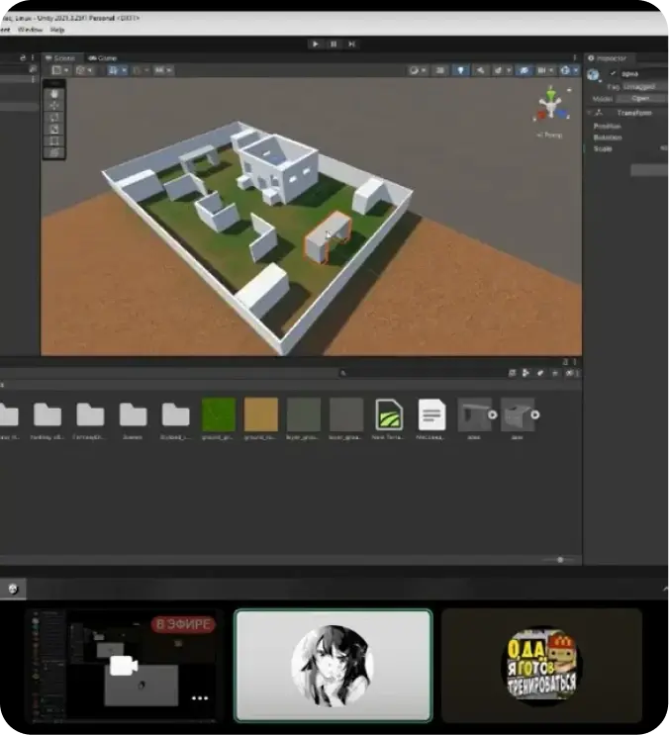The image size is (669, 735).
Task: Open the Window menu
Action: click(x=30, y=30)
